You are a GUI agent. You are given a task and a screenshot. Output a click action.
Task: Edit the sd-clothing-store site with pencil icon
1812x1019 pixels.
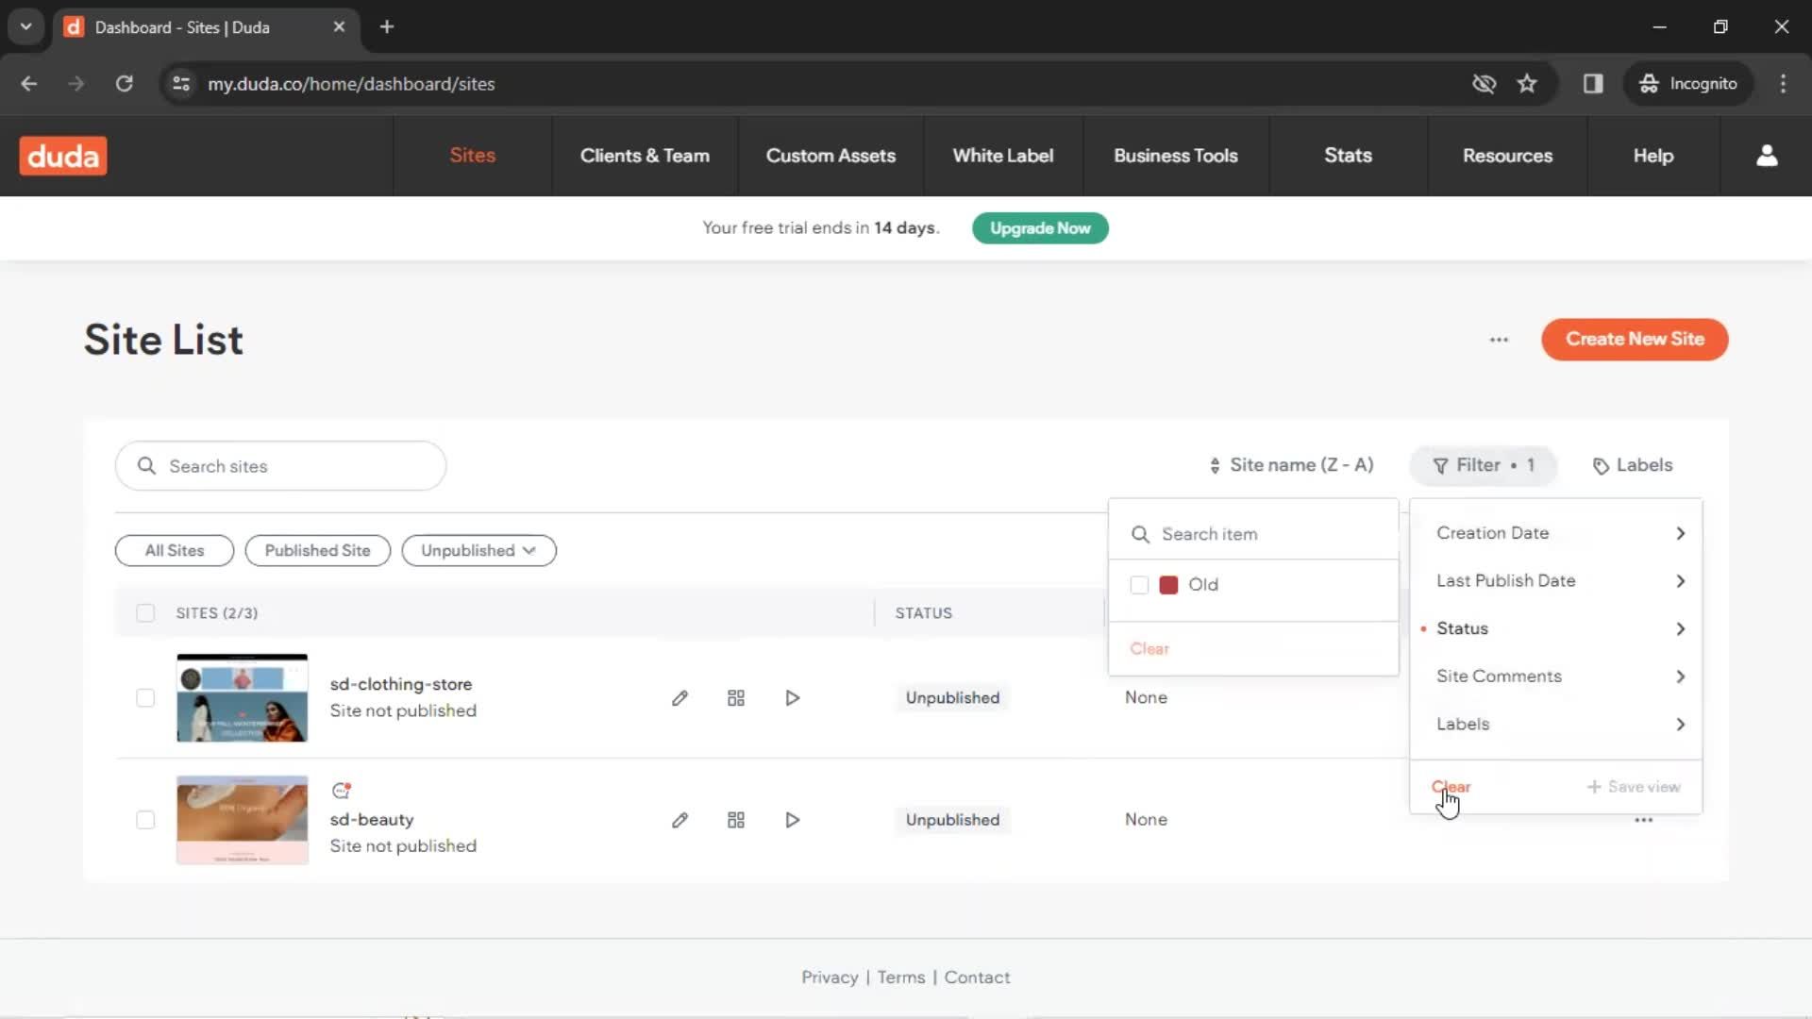point(679,698)
